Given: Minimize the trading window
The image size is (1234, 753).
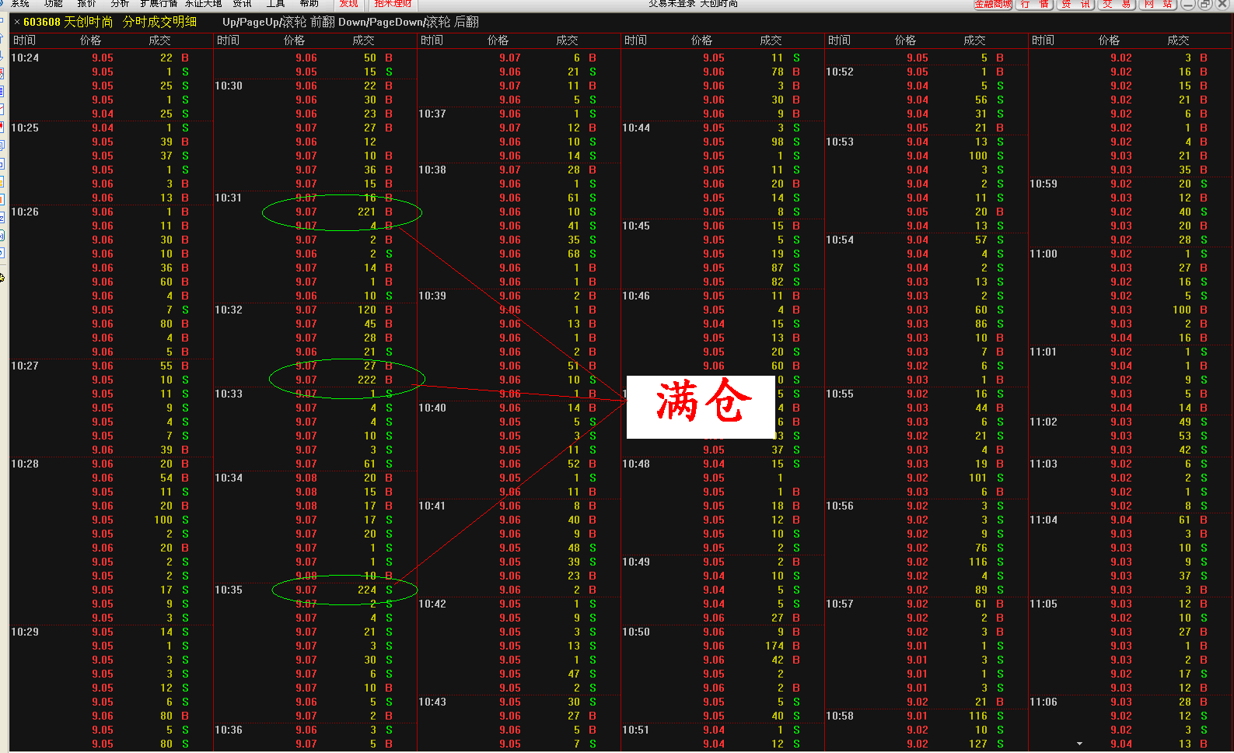Looking at the screenshot, I should pyautogui.click(x=1187, y=4).
